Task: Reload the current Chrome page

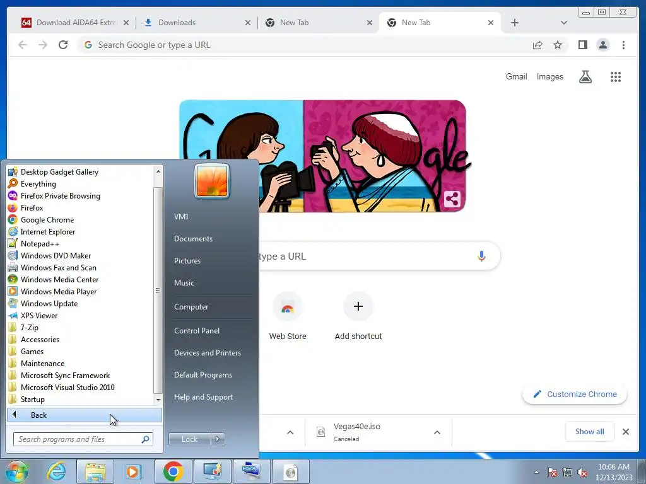Action: point(63,45)
